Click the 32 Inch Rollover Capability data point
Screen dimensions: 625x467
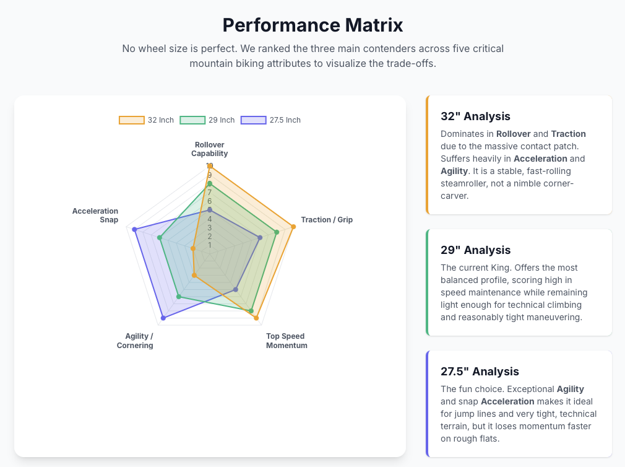coord(210,165)
